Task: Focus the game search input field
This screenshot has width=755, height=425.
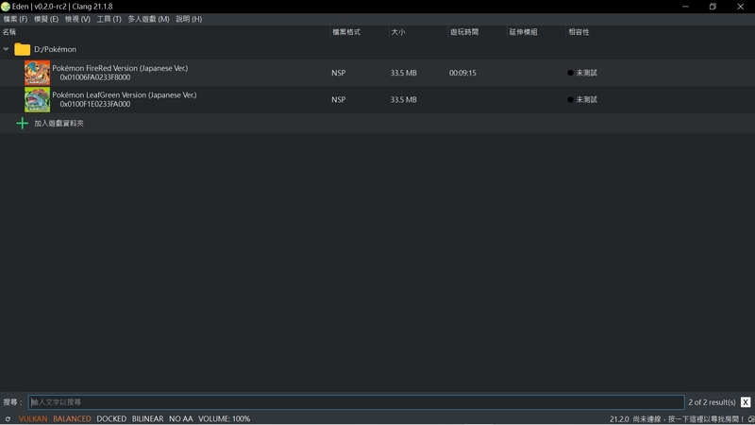Action: click(357, 402)
